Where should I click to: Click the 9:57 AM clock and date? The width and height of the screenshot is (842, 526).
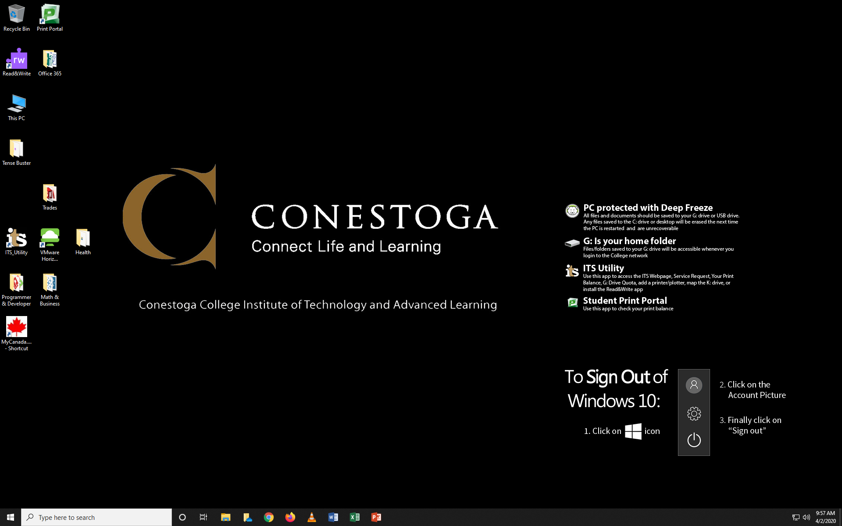click(825, 517)
